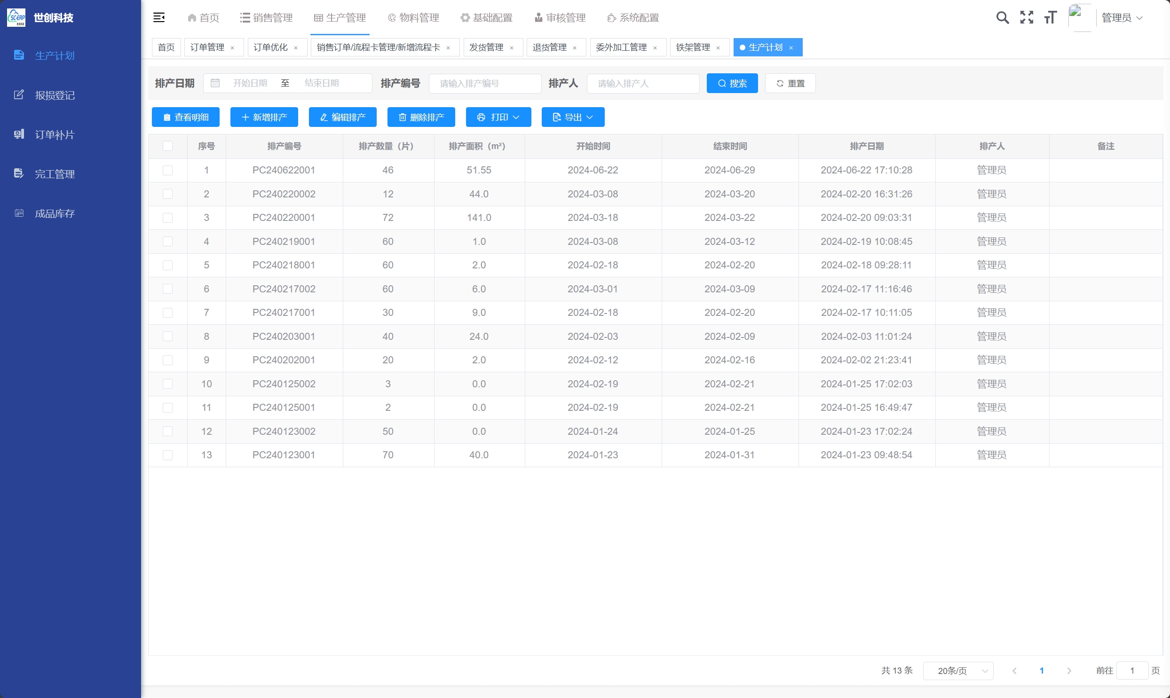Check the row for PC240219001
Image resolution: width=1170 pixels, height=698 pixels.
[167, 241]
